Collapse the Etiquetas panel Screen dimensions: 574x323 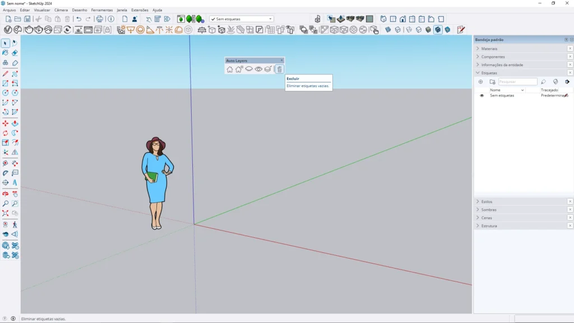click(x=489, y=73)
